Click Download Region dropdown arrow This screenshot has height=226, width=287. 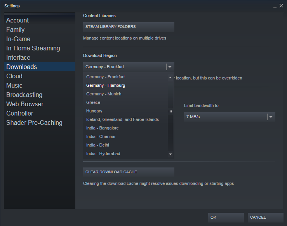[170, 67]
